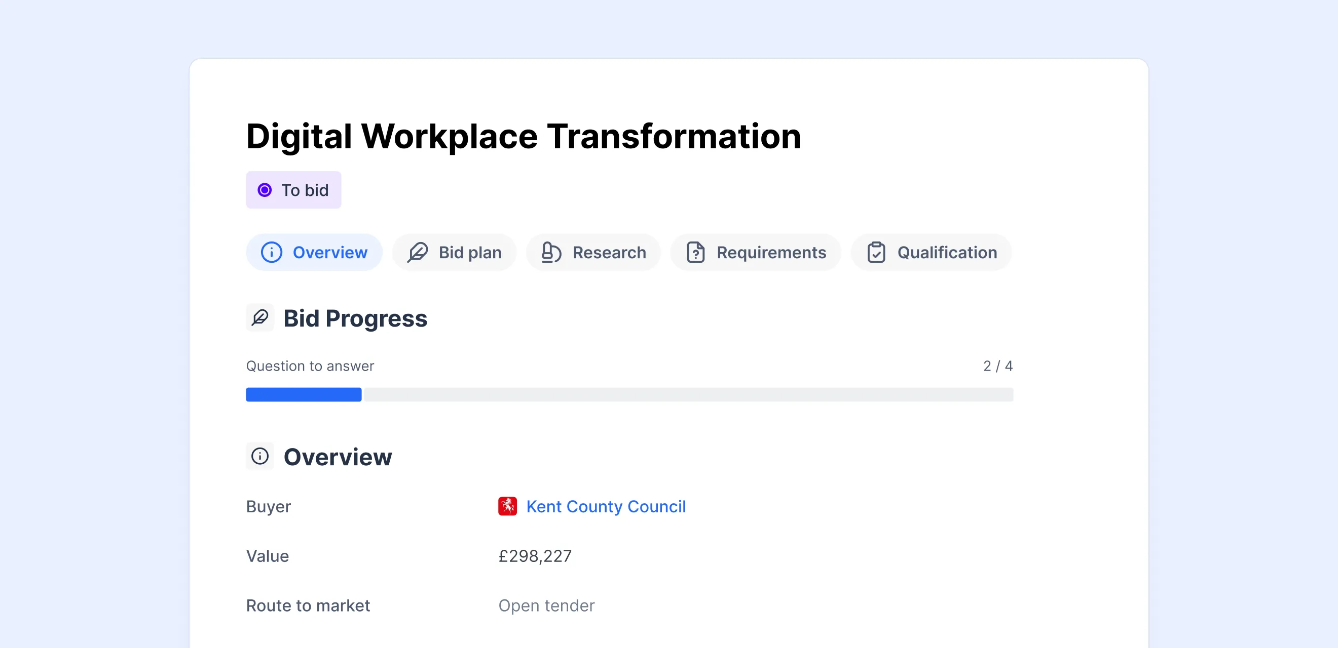The width and height of the screenshot is (1338, 648).
Task: Click the microscope icon in the Research tab
Action: (551, 252)
